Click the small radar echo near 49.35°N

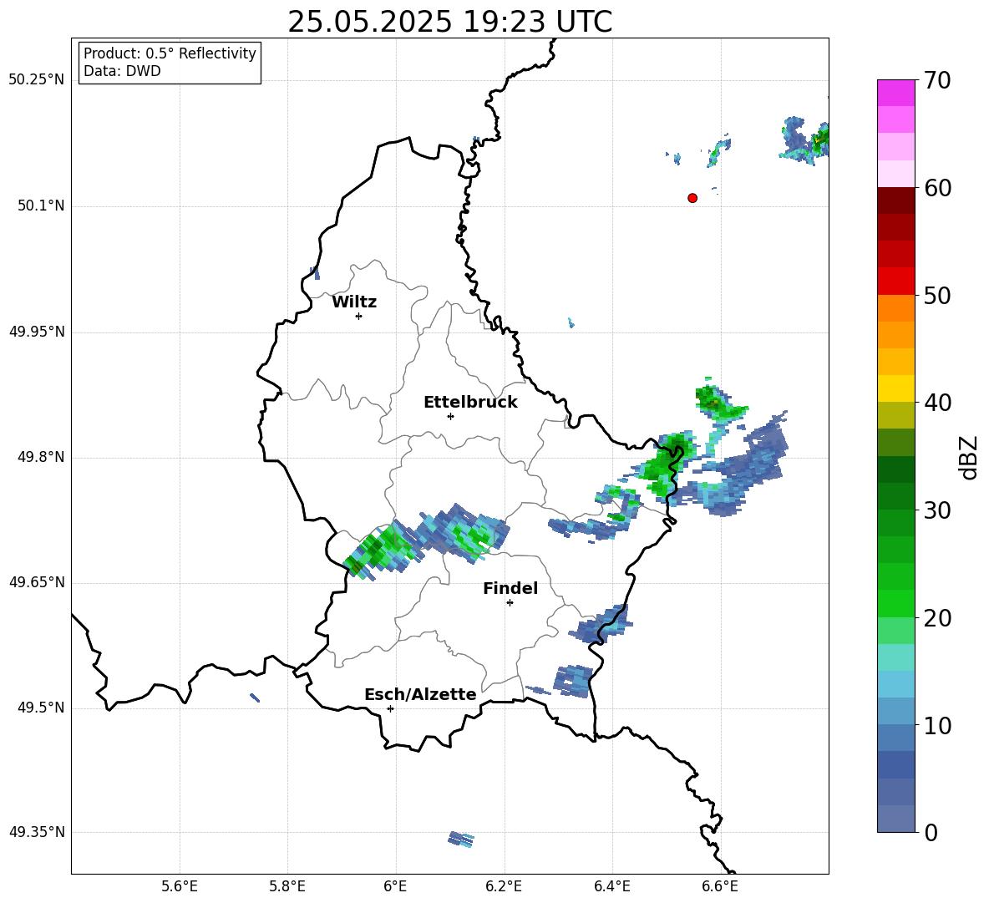pyautogui.click(x=461, y=840)
